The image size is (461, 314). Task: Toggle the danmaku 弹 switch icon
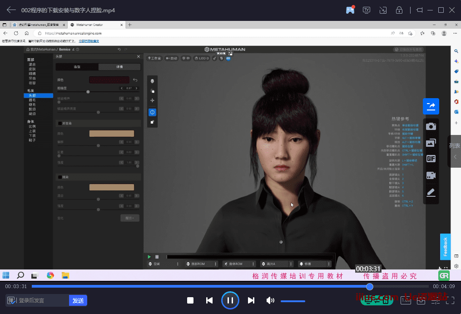coord(11,300)
